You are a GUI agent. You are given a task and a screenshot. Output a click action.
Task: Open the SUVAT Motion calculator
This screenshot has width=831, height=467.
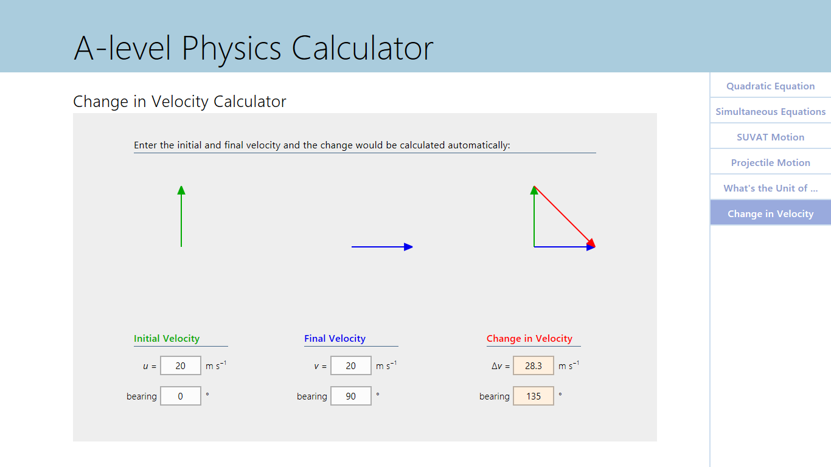click(x=770, y=137)
